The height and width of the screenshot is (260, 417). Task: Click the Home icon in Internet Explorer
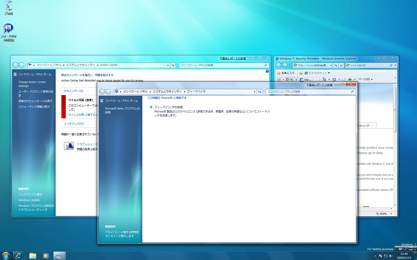click(324, 79)
